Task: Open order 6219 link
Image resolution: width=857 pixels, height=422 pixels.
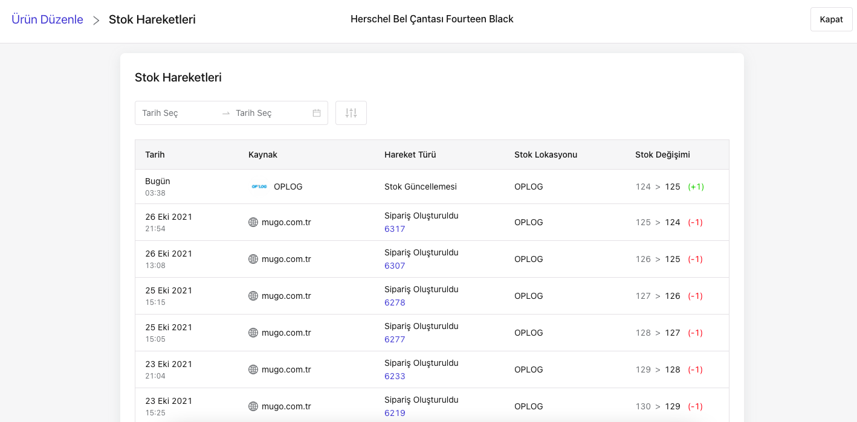Action: coord(395,413)
